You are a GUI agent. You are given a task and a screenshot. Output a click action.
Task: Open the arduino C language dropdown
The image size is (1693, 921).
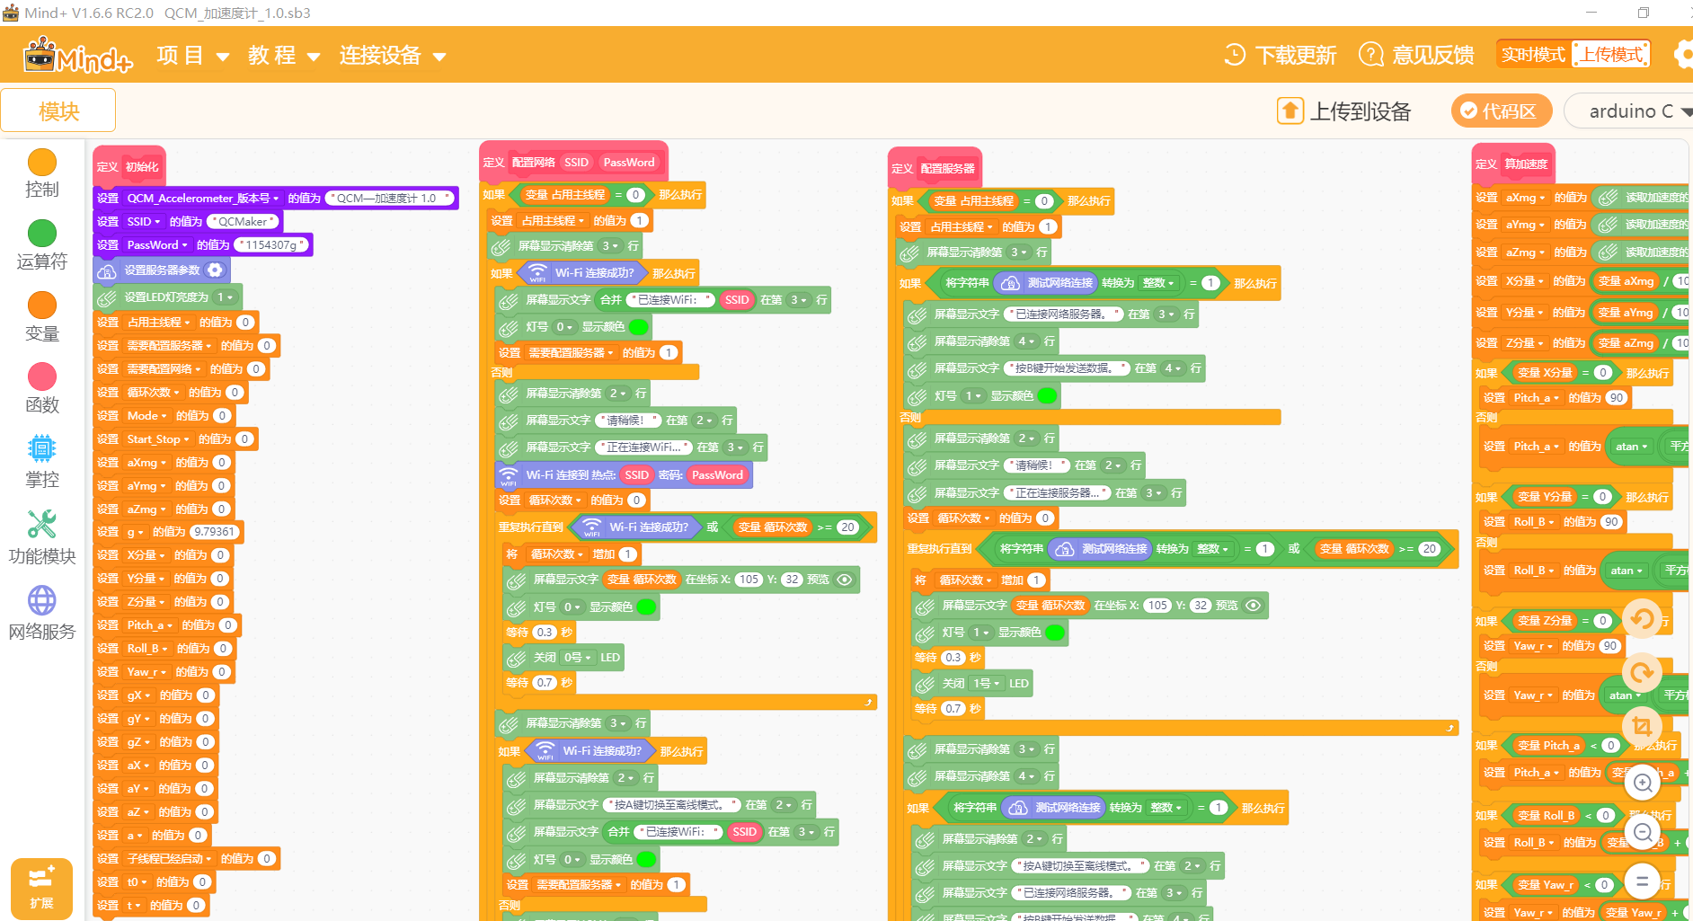(x=1630, y=111)
